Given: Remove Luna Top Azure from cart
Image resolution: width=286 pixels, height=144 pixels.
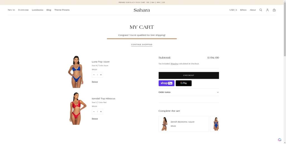Looking at the screenshot, I should pyautogui.click(x=95, y=82).
